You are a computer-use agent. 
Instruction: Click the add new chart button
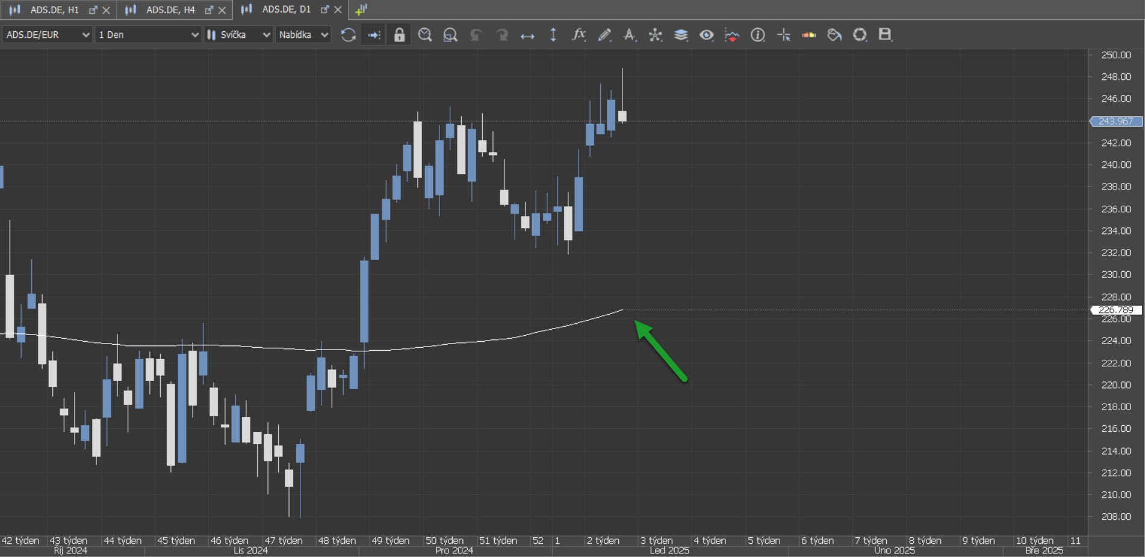pos(361,10)
